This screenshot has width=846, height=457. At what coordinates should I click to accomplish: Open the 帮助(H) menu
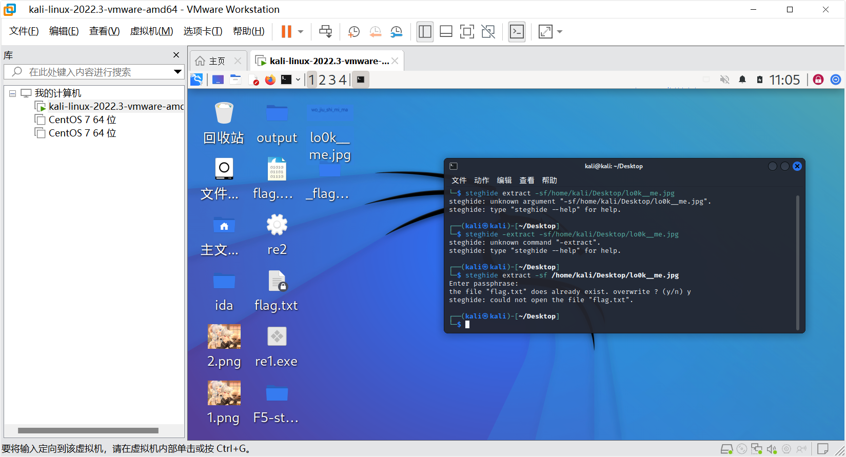249,31
